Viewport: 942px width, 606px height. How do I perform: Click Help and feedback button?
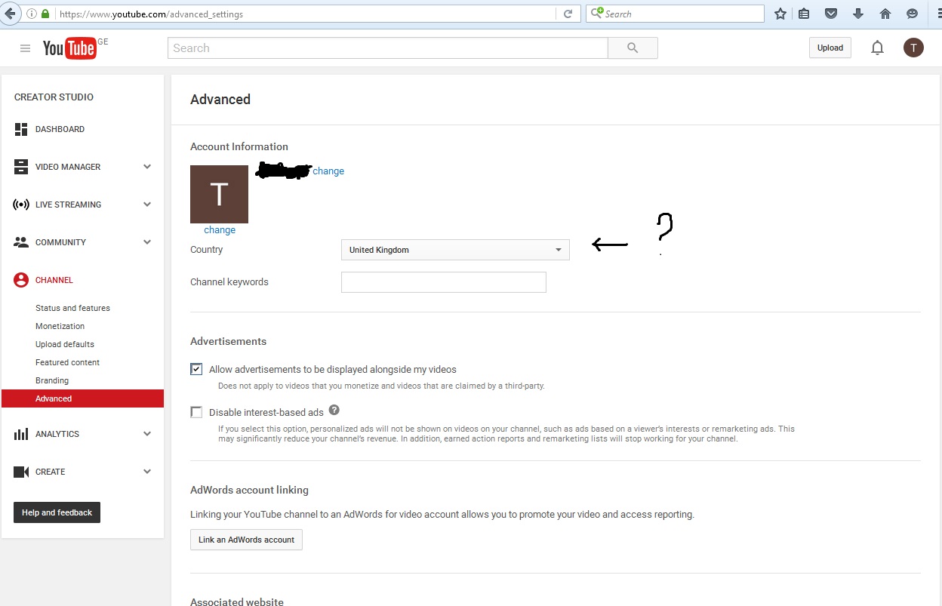coord(57,512)
